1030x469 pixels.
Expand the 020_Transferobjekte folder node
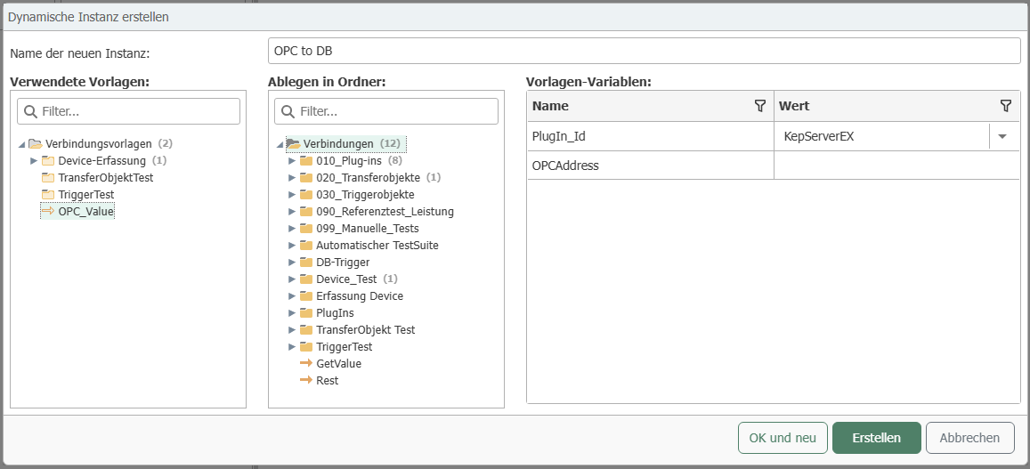pyautogui.click(x=291, y=178)
